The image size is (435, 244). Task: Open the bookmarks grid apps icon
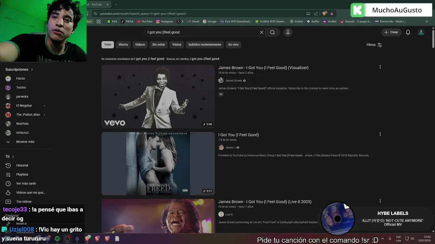point(99,21)
